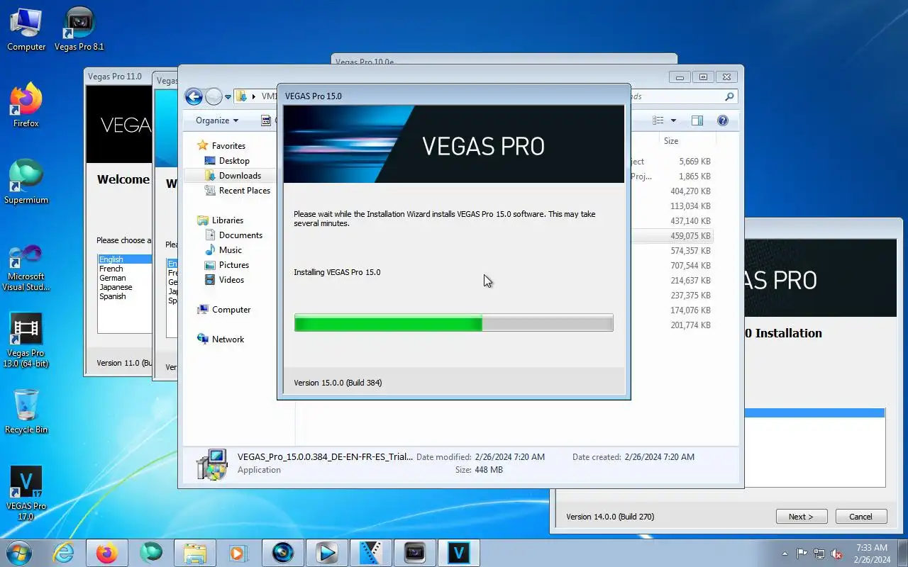Click the Firefox taskbar button
Viewport: 908px width, 567px height.
107,552
